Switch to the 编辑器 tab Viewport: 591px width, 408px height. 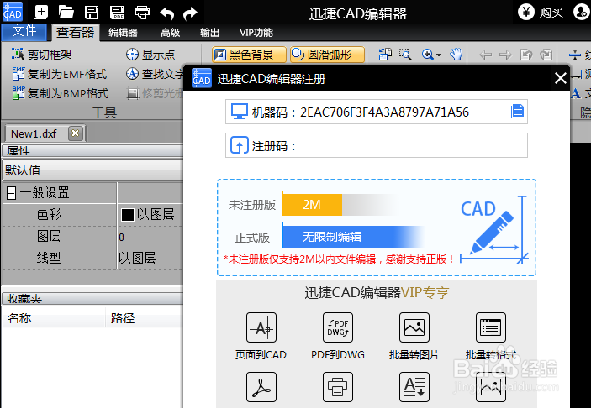click(123, 33)
